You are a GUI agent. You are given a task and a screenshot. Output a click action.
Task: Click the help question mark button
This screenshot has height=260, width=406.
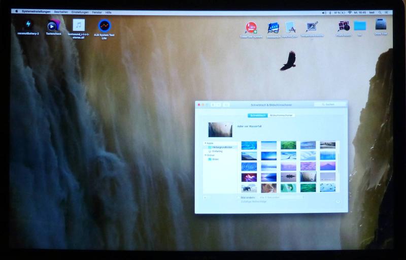[337, 201]
